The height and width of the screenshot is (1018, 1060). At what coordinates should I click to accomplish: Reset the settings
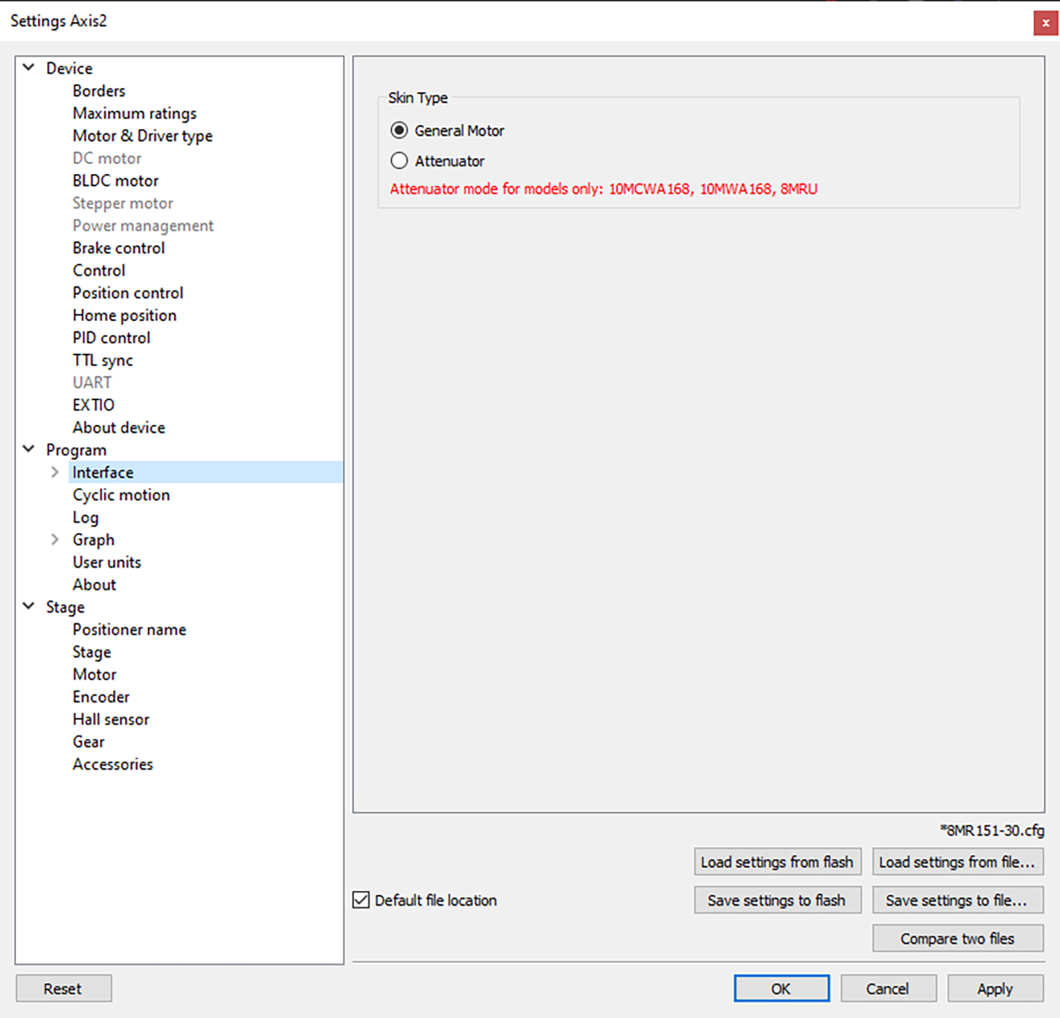point(63,988)
